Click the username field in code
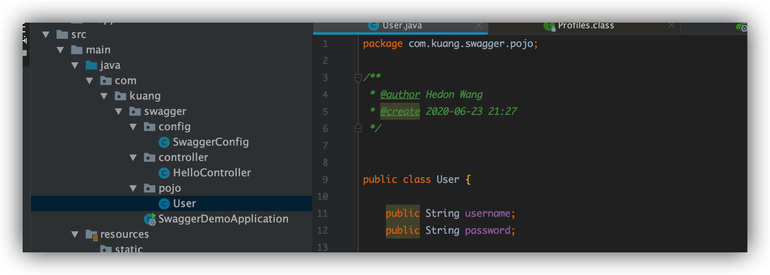This screenshot has width=770, height=275. (x=487, y=214)
